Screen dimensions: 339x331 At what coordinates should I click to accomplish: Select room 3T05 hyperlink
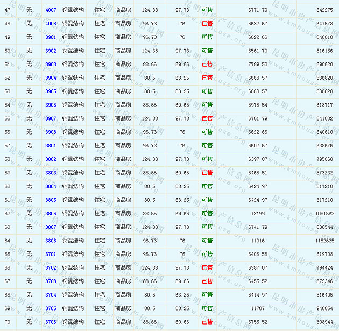51,308
